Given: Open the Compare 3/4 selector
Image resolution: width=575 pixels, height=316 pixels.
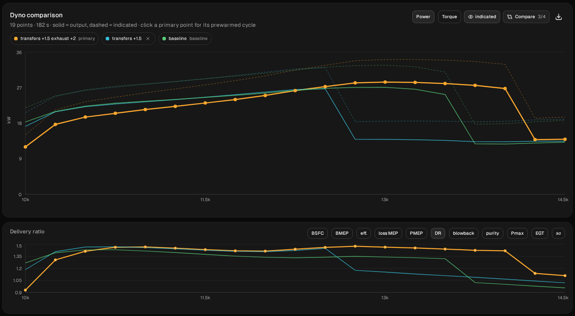Looking at the screenshot, I should coord(526,17).
